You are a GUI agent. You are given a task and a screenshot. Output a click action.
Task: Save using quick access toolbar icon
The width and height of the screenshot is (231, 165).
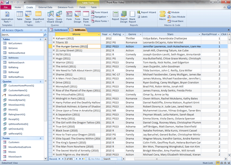pos(7,2)
